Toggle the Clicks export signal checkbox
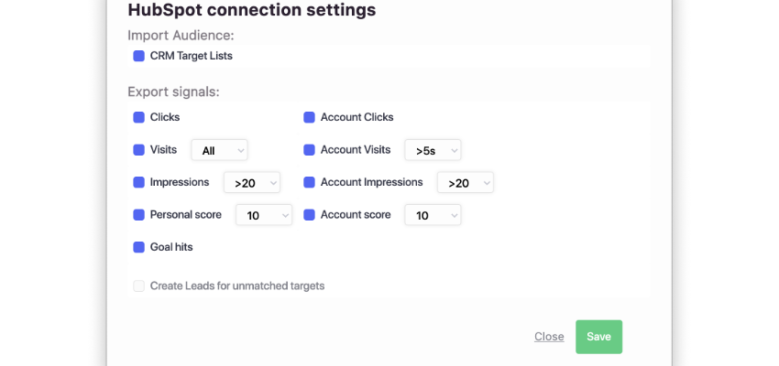 tap(139, 117)
